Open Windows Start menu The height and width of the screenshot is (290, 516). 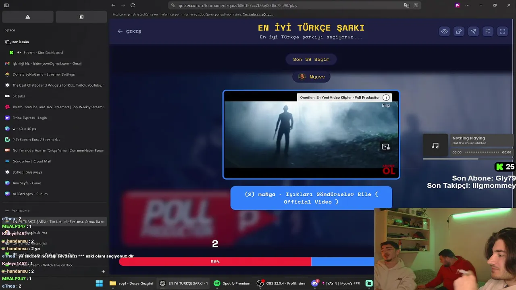pyautogui.click(x=99, y=284)
